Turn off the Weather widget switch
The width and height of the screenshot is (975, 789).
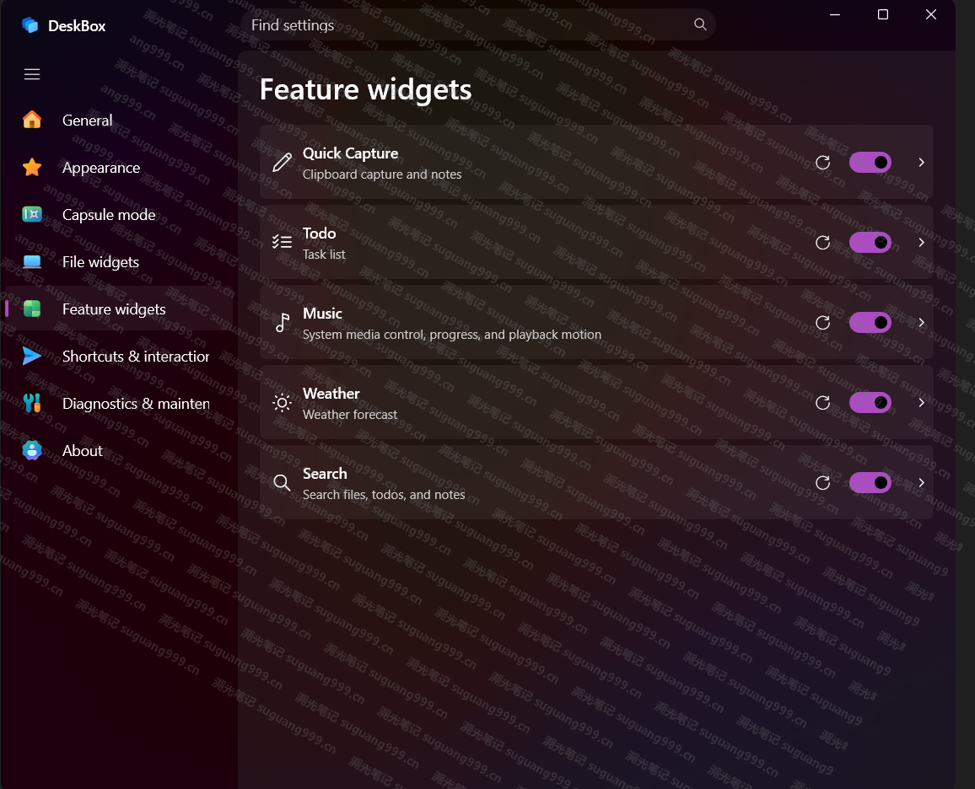tap(870, 403)
